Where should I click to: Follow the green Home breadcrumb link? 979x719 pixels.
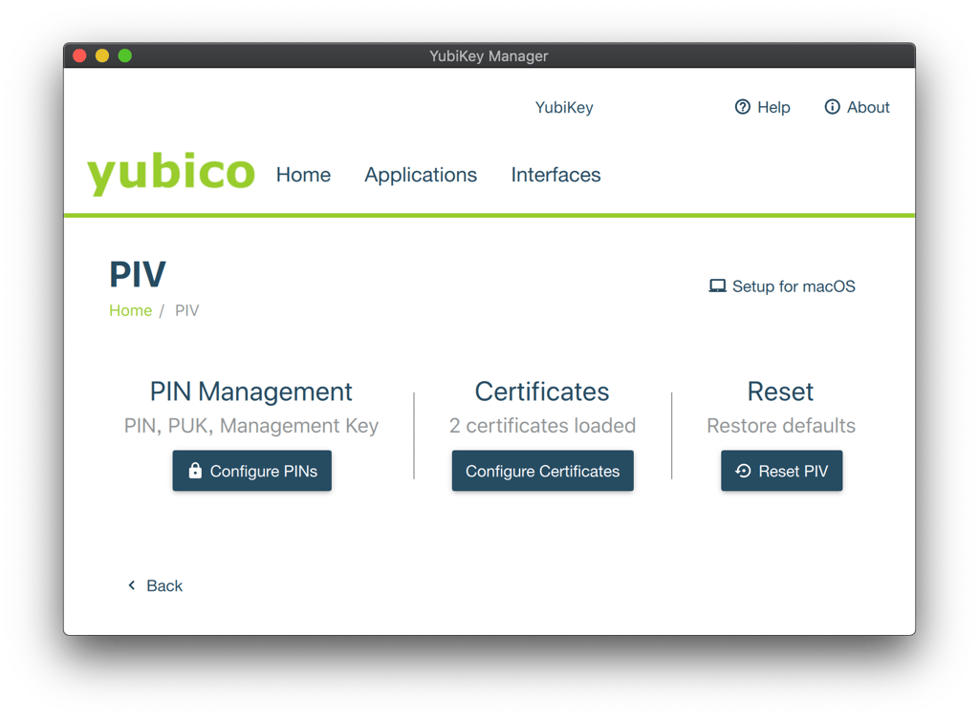(x=130, y=310)
